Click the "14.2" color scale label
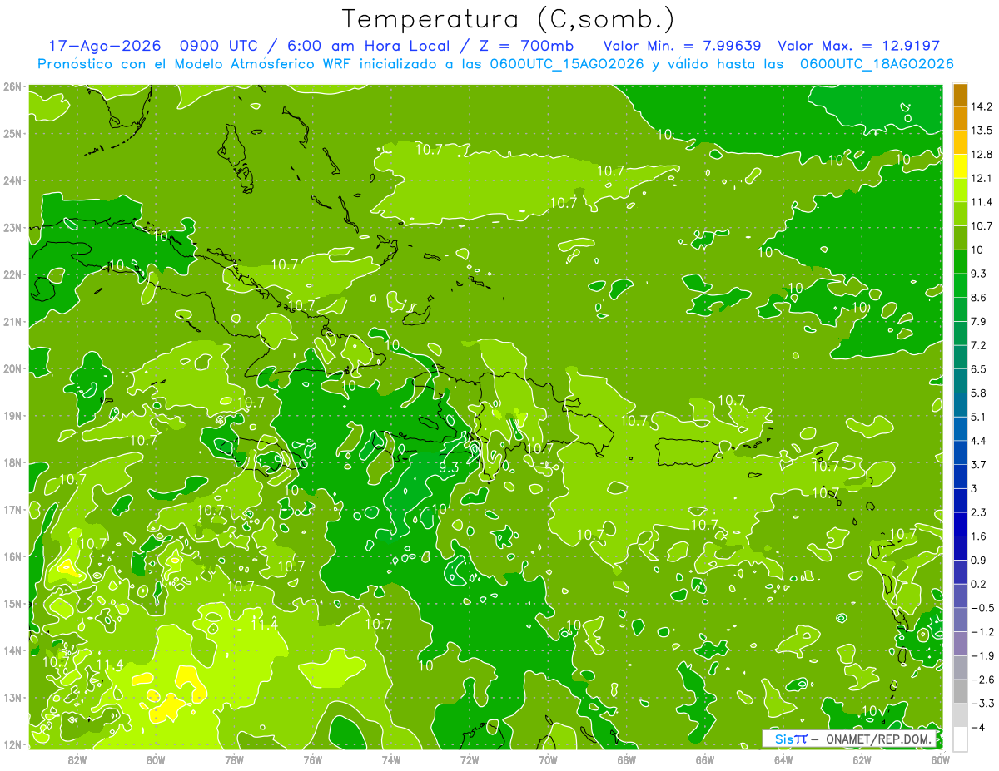The image size is (999, 771). (x=982, y=106)
